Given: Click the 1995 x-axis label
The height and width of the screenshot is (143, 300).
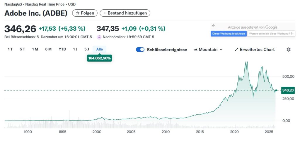Looking at the screenshot, I should point(63,132).
